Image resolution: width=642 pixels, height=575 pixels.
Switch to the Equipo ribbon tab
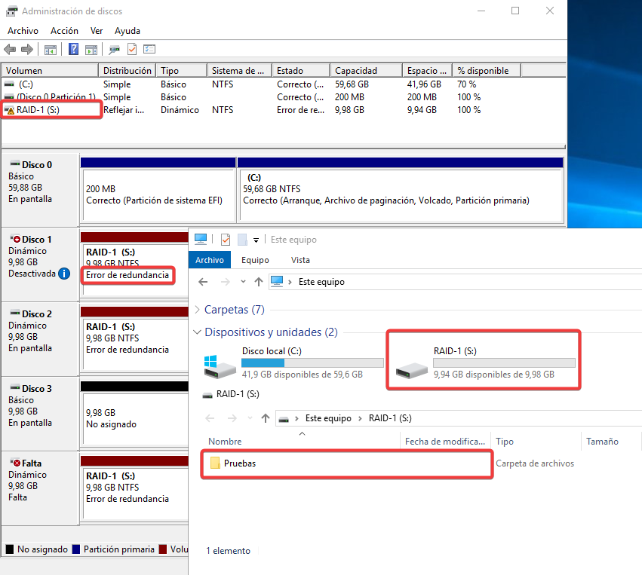[x=255, y=260]
